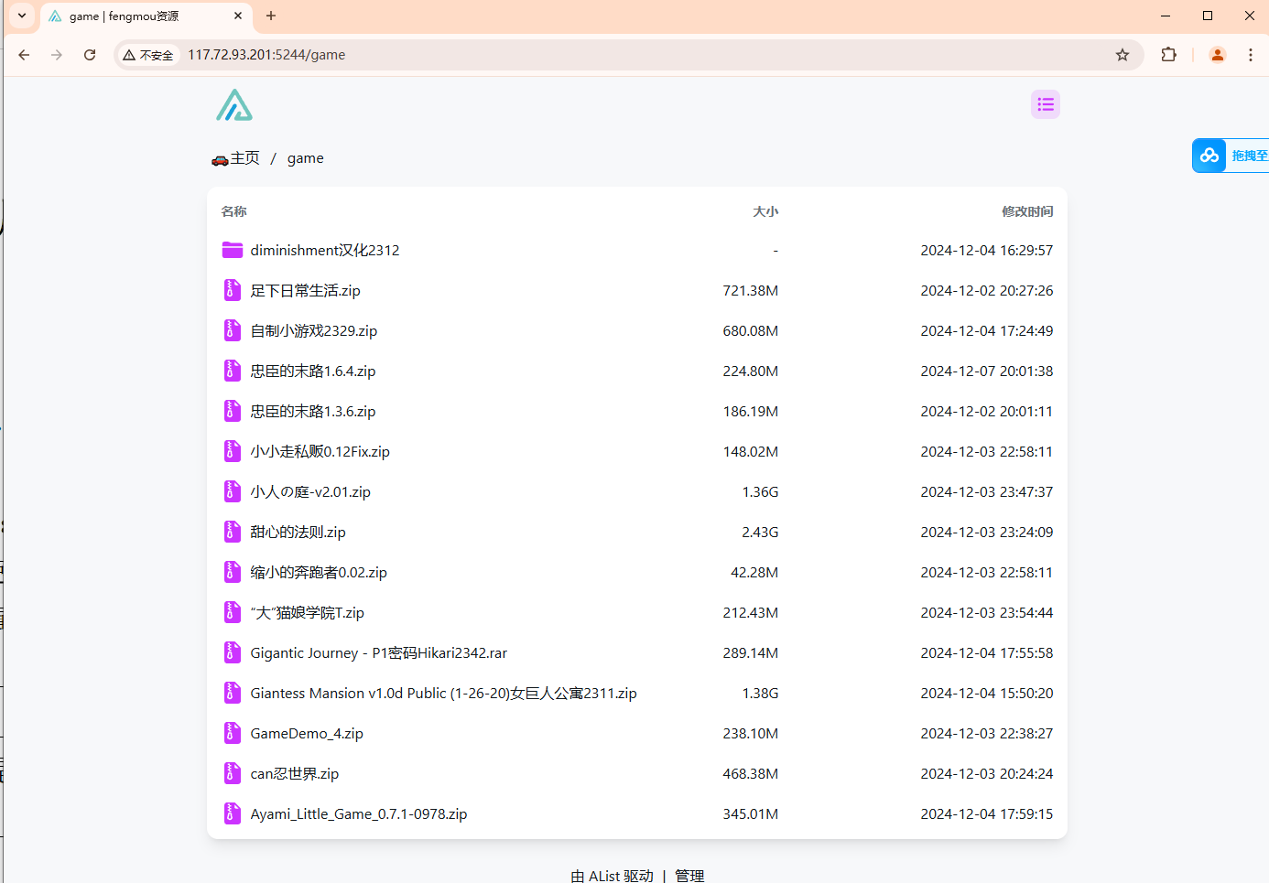The height and width of the screenshot is (883, 1269).
Task: Open file 自制小游戏2329.zip
Action: [x=314, y=330]
